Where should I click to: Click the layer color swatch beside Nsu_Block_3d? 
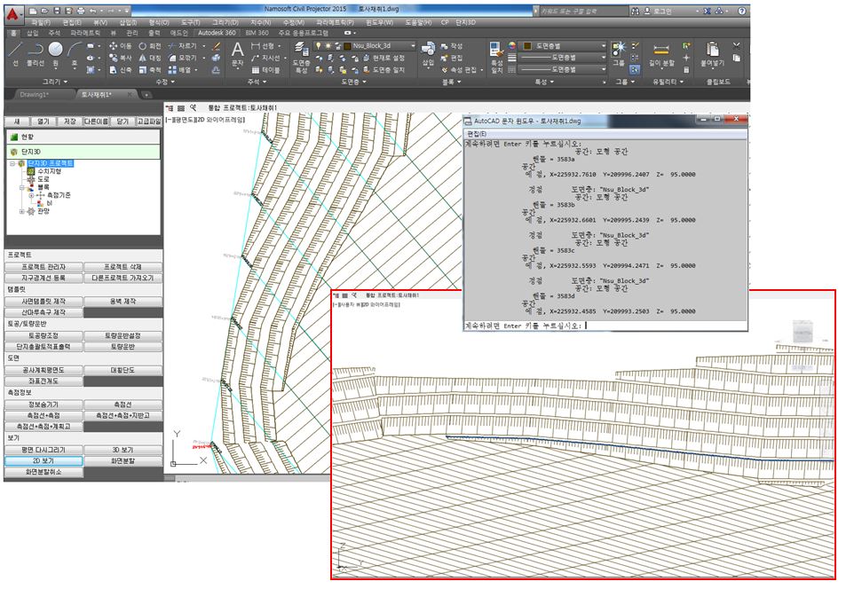[x=347, y=46]
